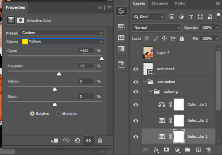Select the Properties tab
The image size is (222, 155).
tap(15, 7)
